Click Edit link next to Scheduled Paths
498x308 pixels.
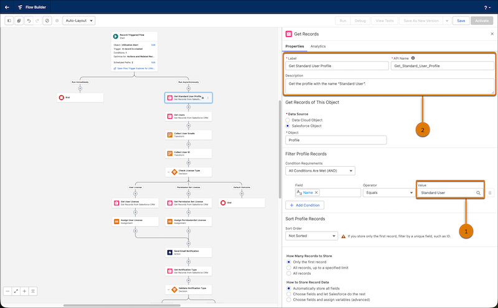pyautogui.click(x=153, y=63)
